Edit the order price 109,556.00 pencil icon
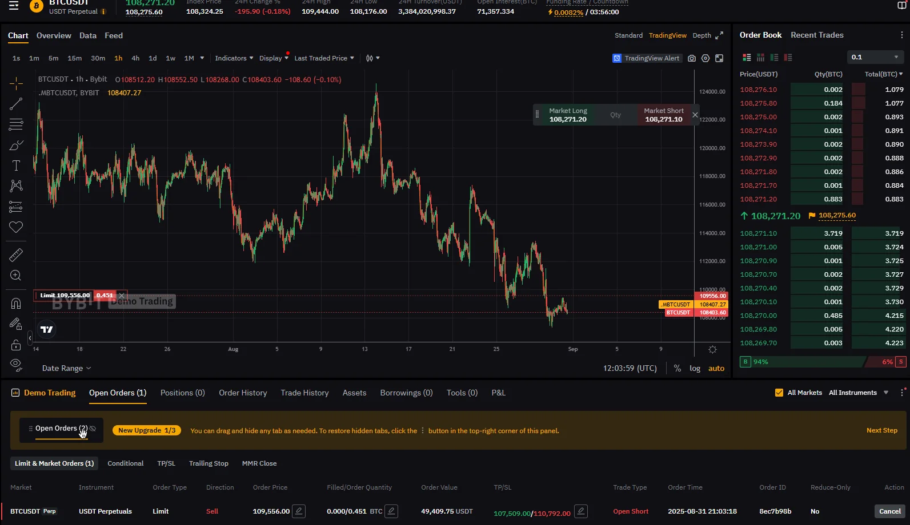The image size is (910, 525). tap(299, 511)
